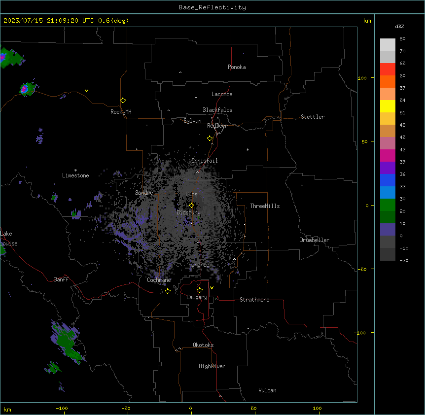Click the dBZ legend heading
Viewport: 425px width, 415px height.
click(x=399, y=26)
